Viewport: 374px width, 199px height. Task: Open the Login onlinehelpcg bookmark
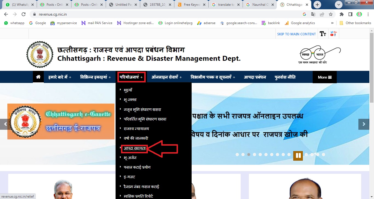176,23
